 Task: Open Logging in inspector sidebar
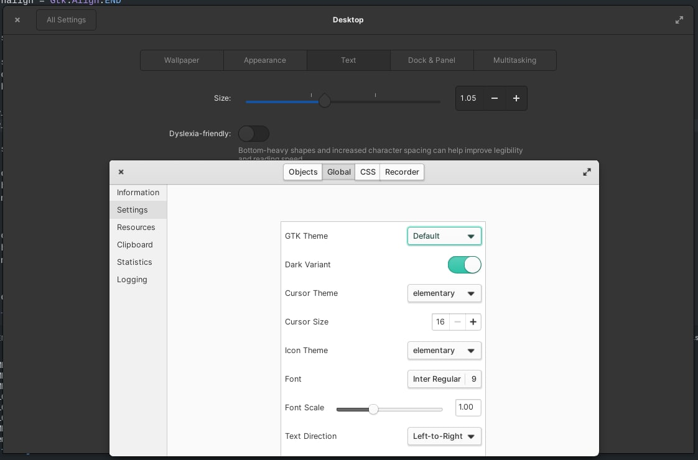pos(138,279)
